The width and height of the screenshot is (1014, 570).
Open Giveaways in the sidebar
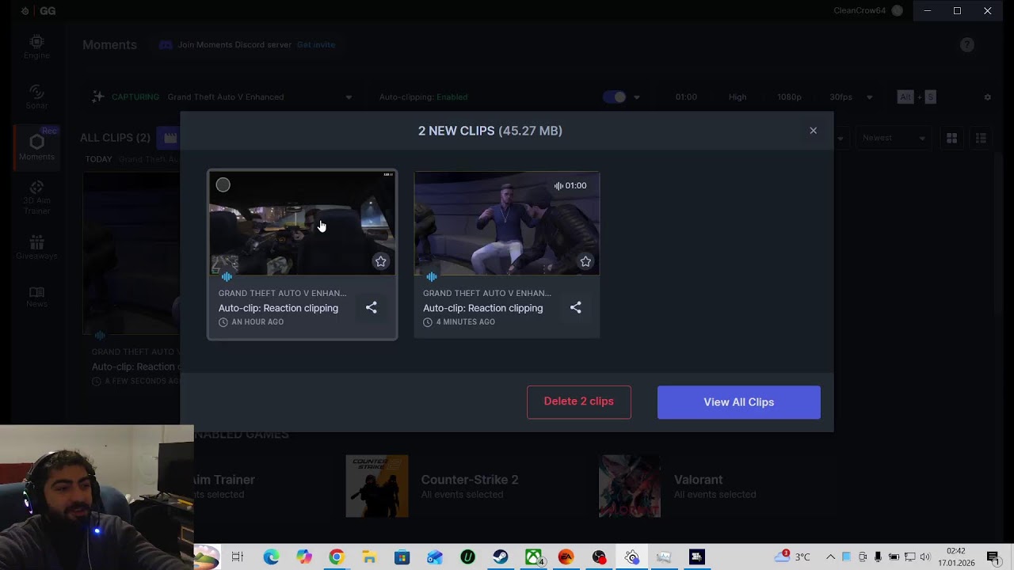tap(36, 247)
